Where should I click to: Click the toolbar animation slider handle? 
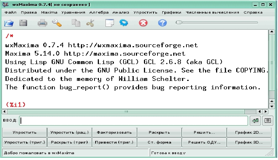coord(179,22)
